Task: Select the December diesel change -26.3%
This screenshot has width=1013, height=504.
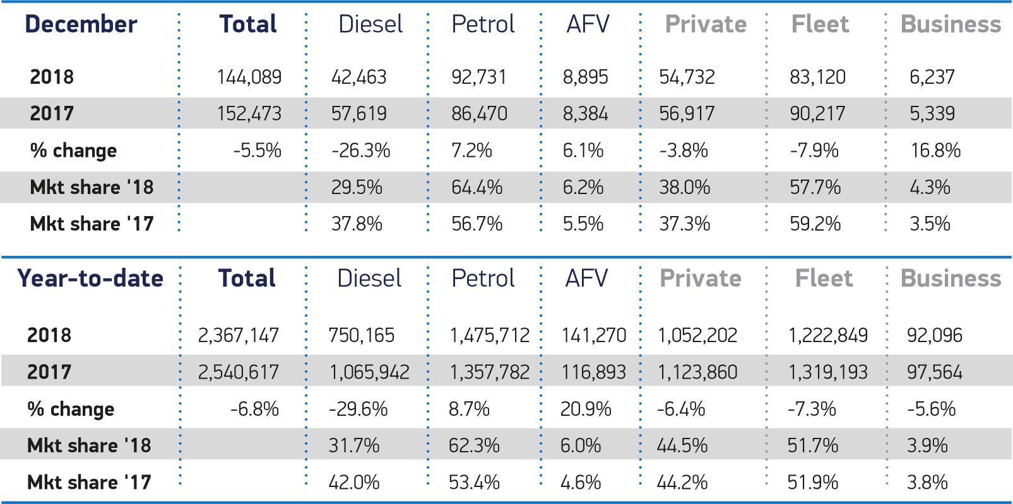Action: pyautogui.click(x=361, y=151)
